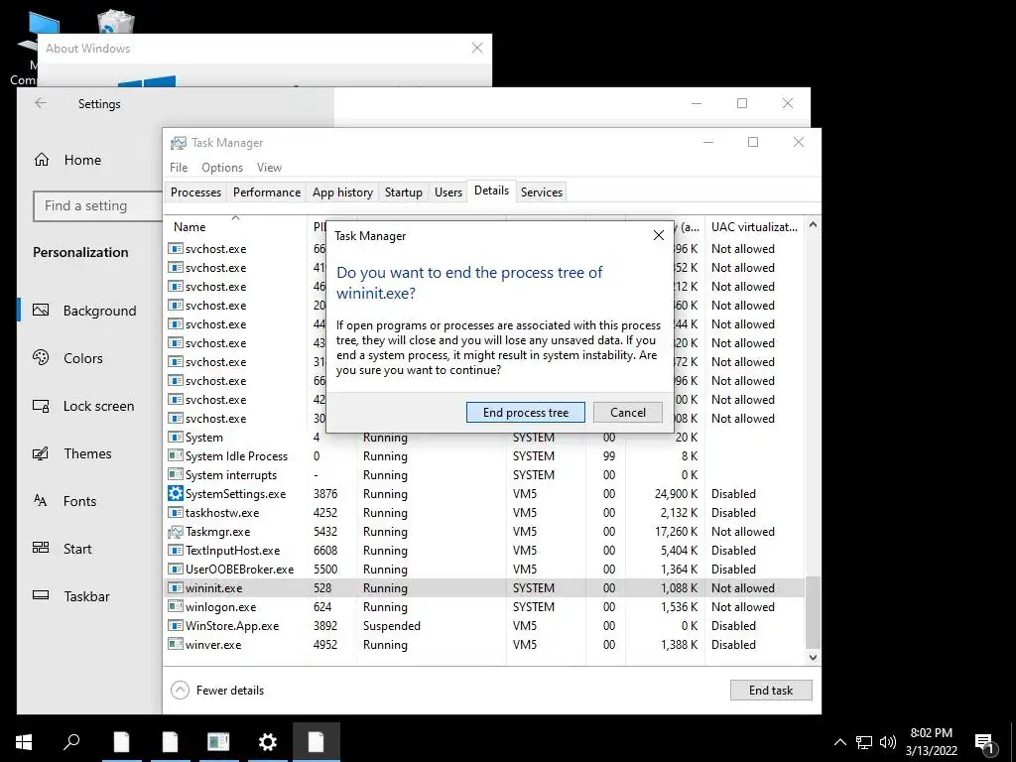Go to Settings Home icon
This screenshot has width=1016, height=762.
pyautogui.click(x=42, y=160)
